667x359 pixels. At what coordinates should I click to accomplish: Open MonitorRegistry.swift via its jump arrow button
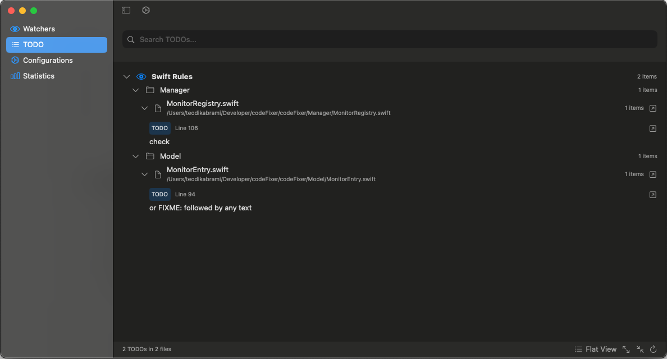[x=653, y=108]
